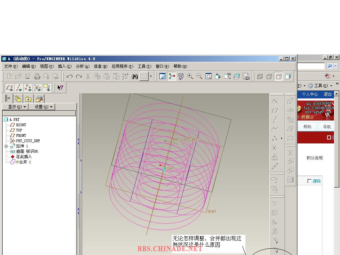Toggle datum axes display

pos(19,88)
